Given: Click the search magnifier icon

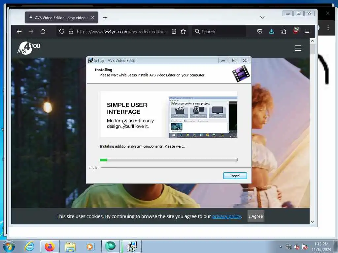Looking at the screenshot, I should click(x=197, y=31).
